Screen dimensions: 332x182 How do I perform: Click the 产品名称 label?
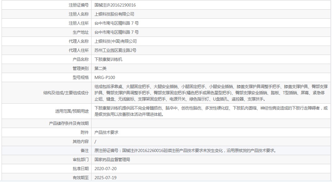(81, 60)
